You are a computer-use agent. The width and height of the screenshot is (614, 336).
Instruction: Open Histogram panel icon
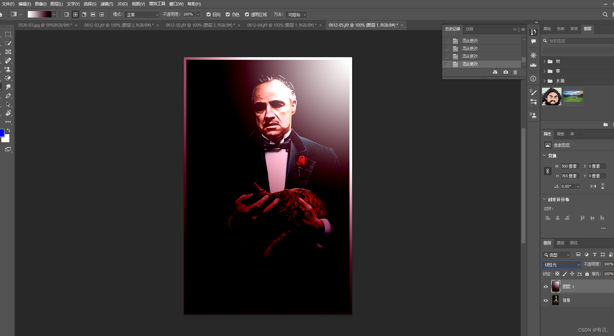pyautogui.click(x=534, y=65)
